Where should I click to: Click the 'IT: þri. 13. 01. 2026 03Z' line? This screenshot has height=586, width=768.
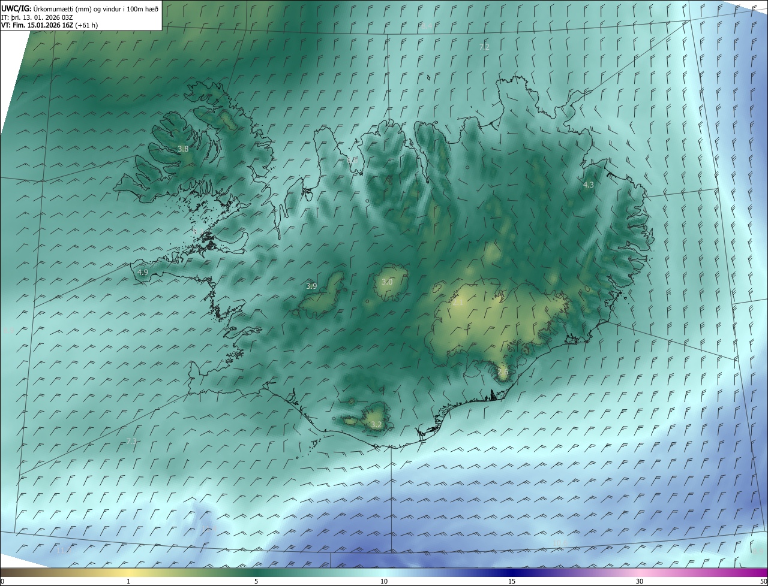[x=37, y=17]
